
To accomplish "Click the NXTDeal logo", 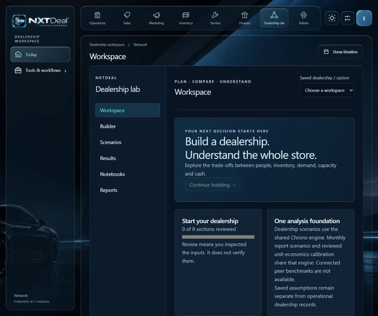I will [x=41, y=21].
